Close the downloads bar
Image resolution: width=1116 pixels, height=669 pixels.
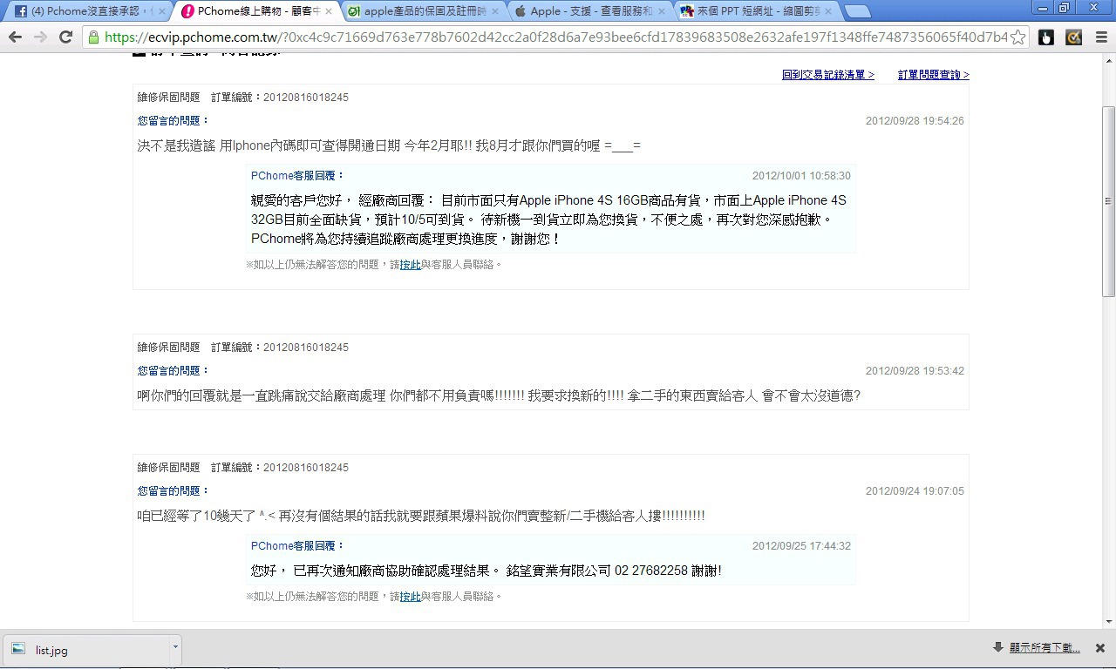point(1100,648)
